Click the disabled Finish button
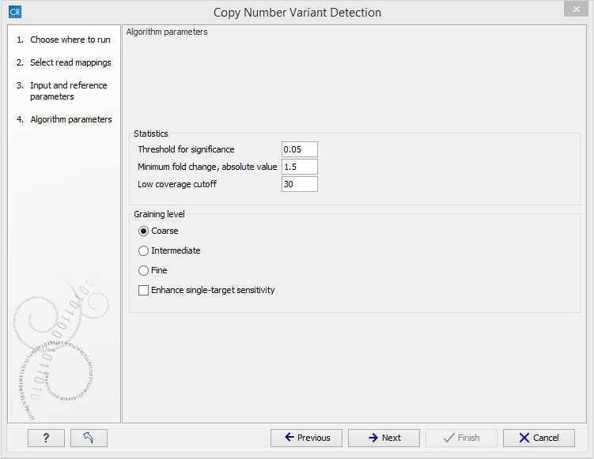Image resolution: width=594 pixels, height=459 pixels. pyautogui.click(x=461, y=438)
